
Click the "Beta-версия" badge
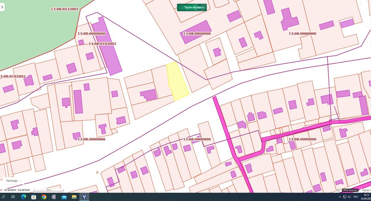click(x=350, y=190)
